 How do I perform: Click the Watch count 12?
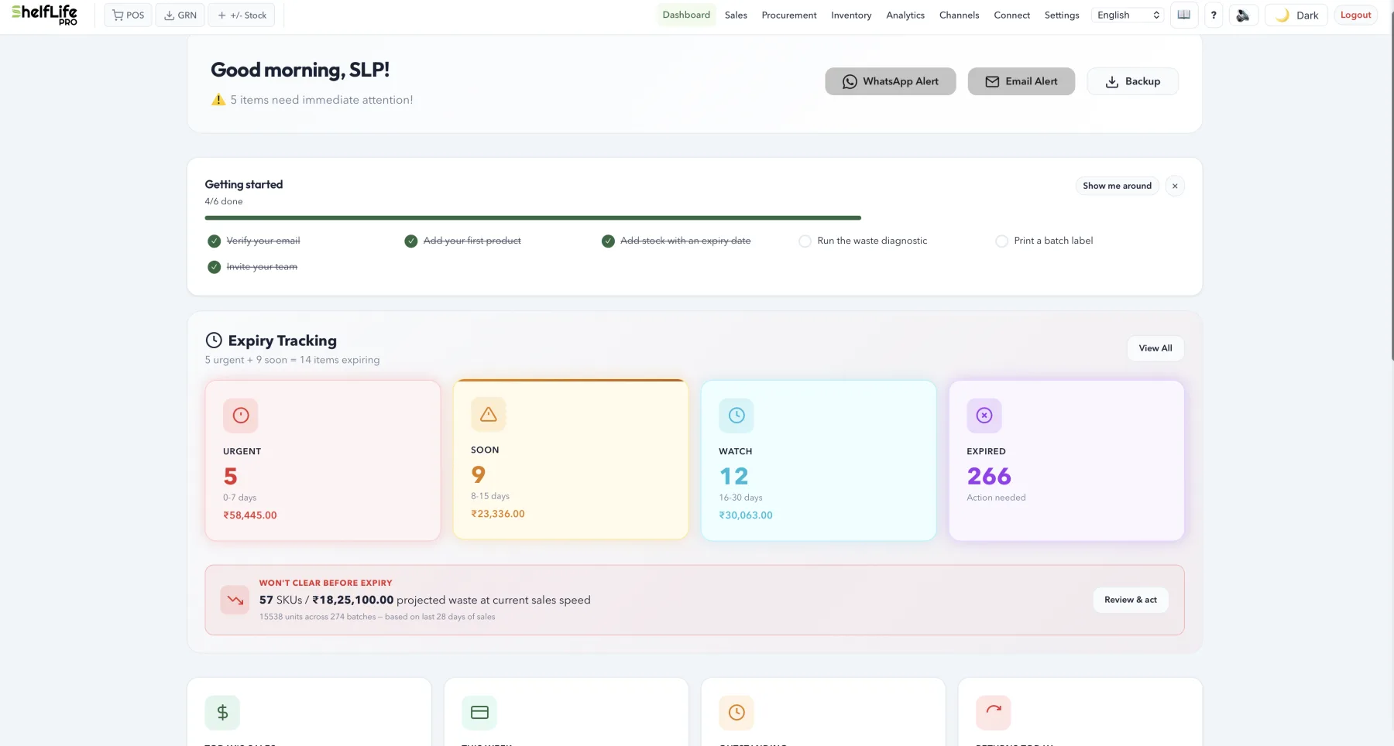coord(733,476)
